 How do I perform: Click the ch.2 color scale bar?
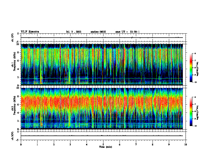(x=191, y=111)
